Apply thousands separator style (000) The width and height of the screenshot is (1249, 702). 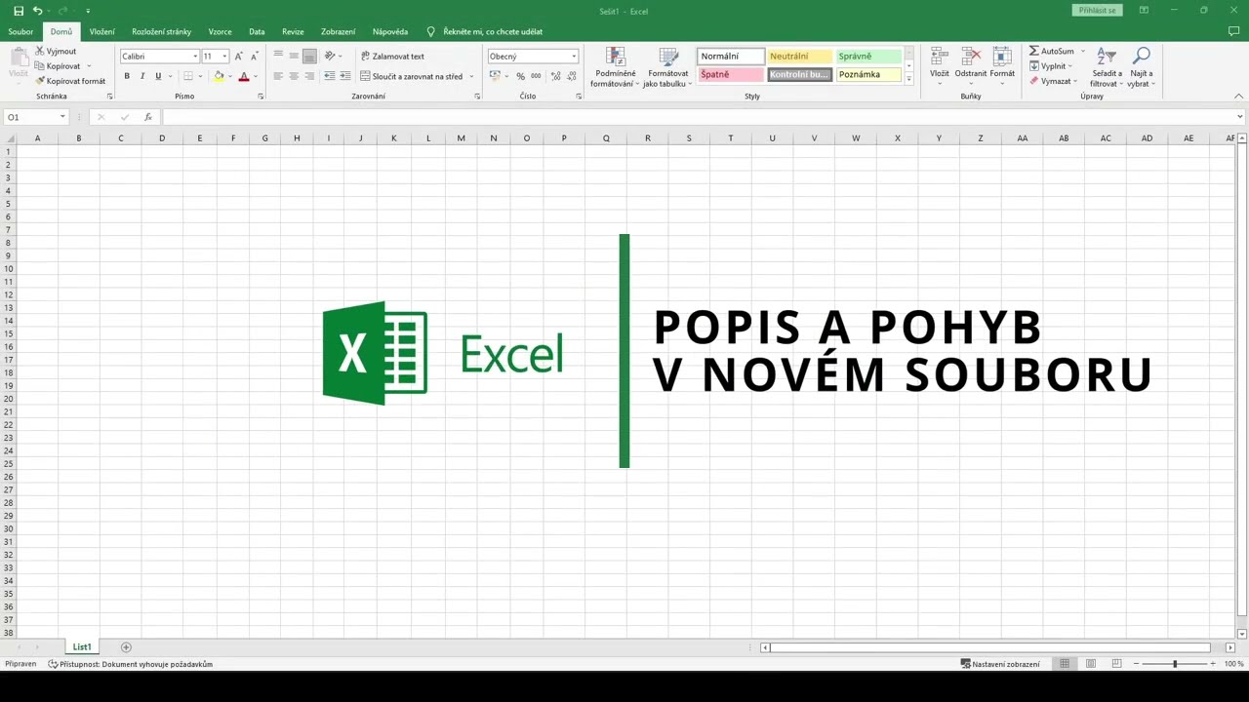coord(536,76)
